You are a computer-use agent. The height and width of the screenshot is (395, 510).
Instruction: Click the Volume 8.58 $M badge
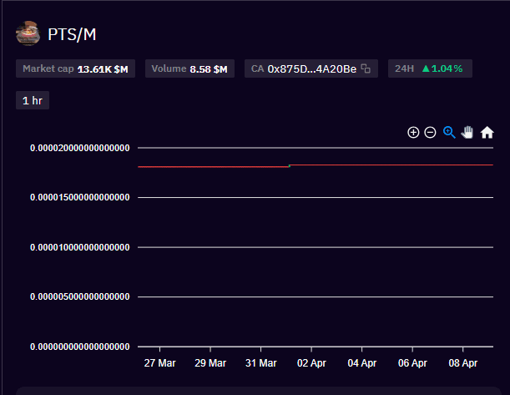(189, 68)
